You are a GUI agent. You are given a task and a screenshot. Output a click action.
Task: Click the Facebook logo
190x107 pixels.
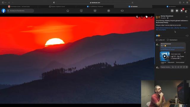click(4, 11)
